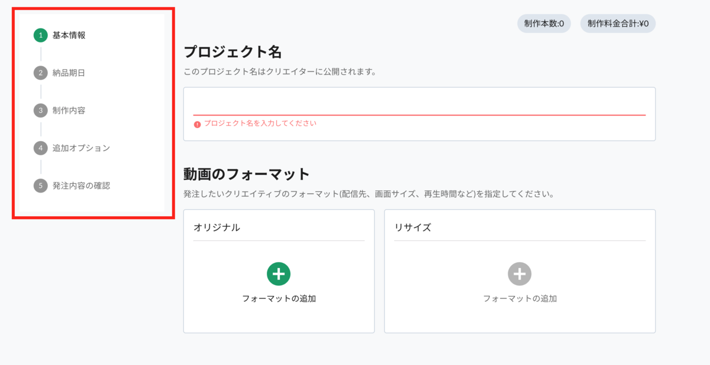Open the 制作内容 step label
This screenshot has width=710, height=365.
coord(69,110)
